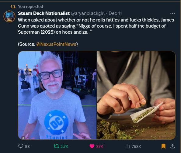Open Steam Deck Nationalist profile avatar
The height and width of the screenshot is (153, 181).
coord(9,16)
